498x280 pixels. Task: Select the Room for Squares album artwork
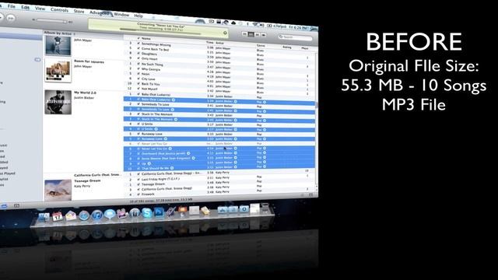click(58, 70)
